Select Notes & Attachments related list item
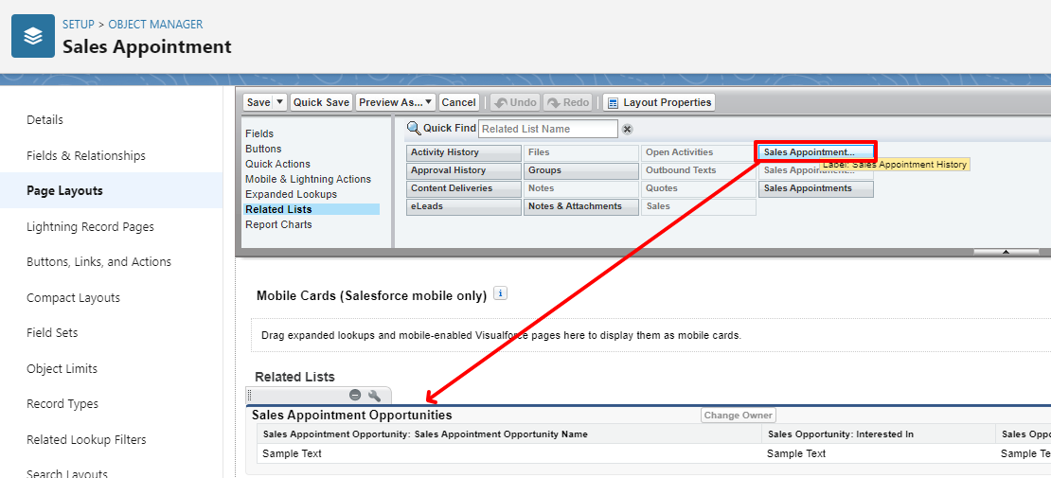 (x=581, y=206)
